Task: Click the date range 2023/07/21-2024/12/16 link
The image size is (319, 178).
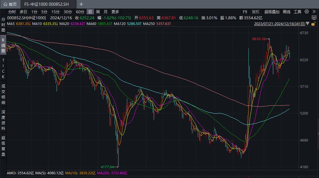Action: [279, 24]
